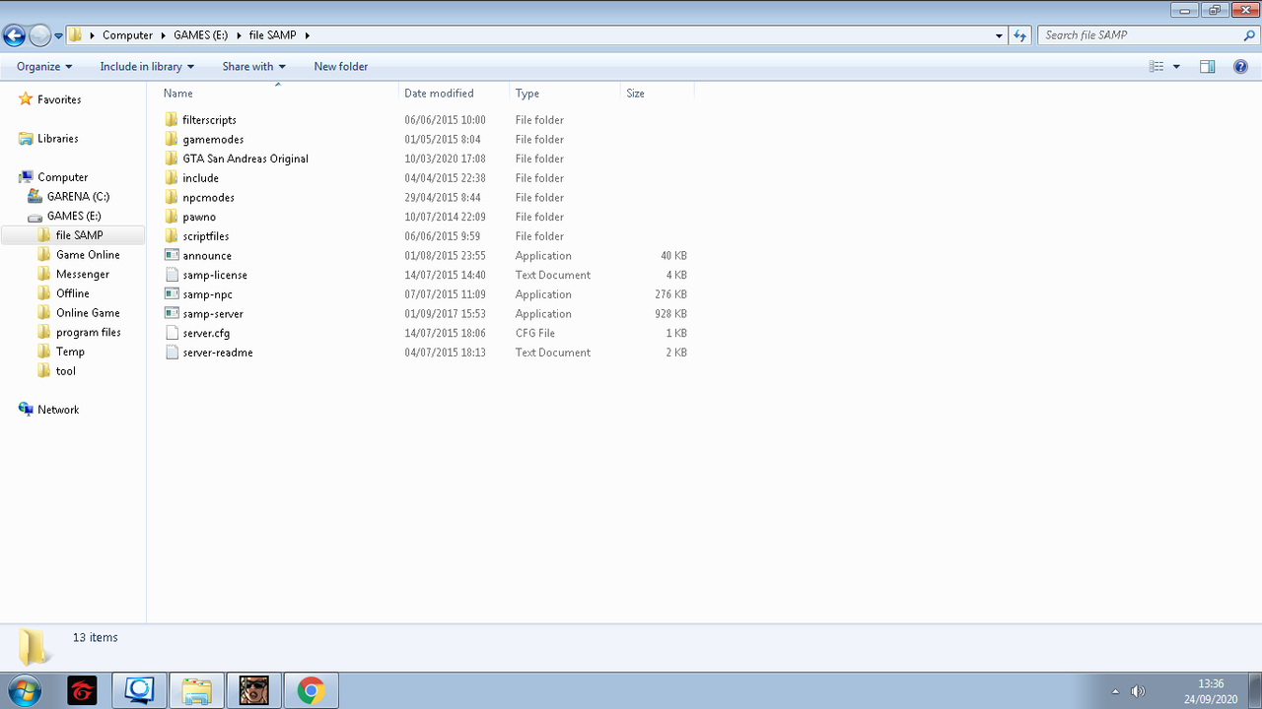The image size is (1262, 709).
Task: Select the samp-server application icon
Action: [x=172, y=314]
